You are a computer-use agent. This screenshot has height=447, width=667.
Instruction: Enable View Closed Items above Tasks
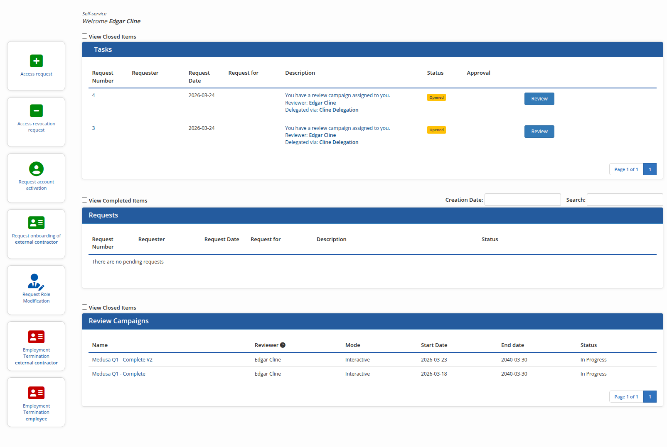coord(84,36)
